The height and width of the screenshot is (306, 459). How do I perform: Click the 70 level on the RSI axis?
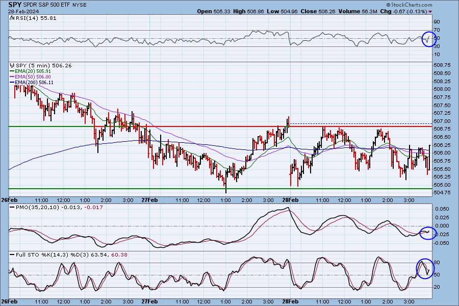(x=437, y=30)
